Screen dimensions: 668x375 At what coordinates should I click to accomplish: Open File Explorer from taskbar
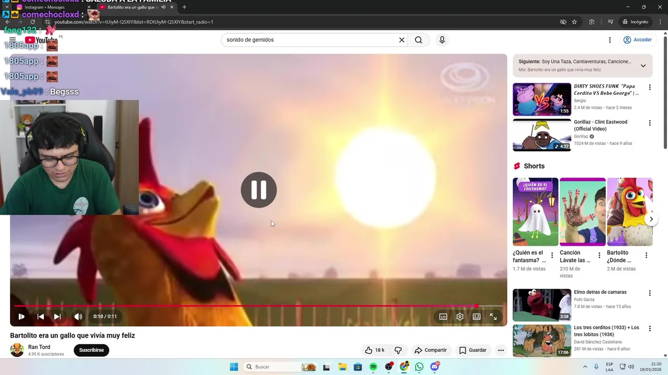[342, 367]
